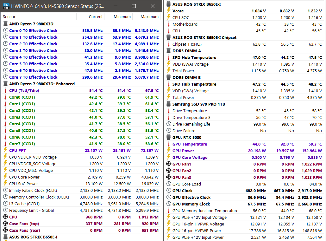Click the lightning icon beside GPU 16-pin HVPWR Power
Viewport: 326px width, 241px height.
tap(169, 231)
